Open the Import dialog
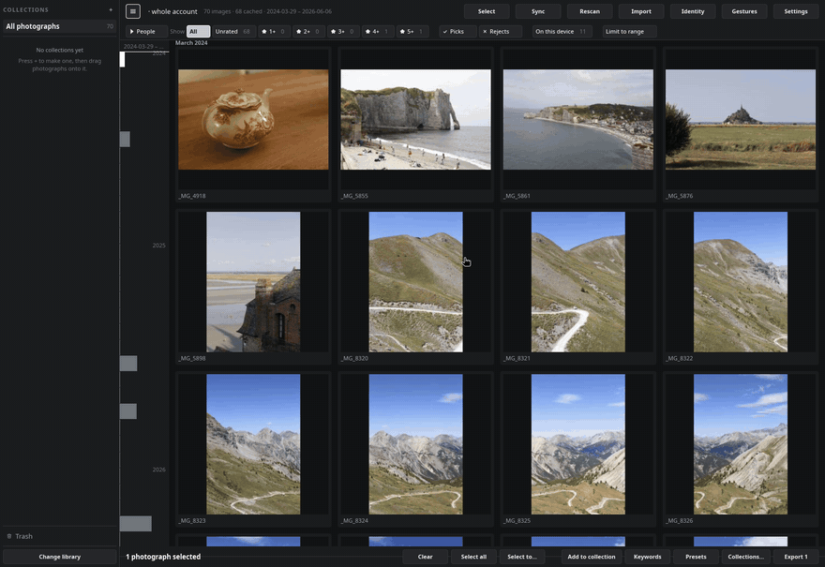The height and width of the screenshot is (567, 825). (641, 11)
